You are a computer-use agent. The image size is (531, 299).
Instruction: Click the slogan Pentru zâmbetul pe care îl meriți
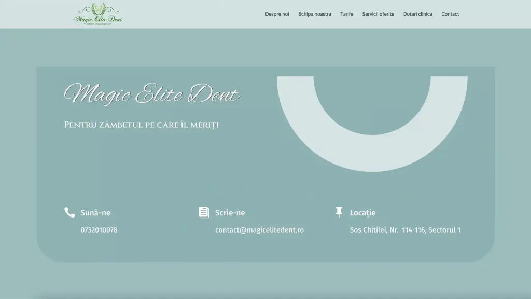141,125
